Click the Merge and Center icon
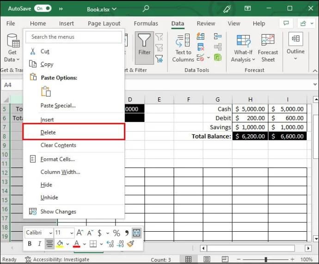319x264 pixels. coord(136,233)
